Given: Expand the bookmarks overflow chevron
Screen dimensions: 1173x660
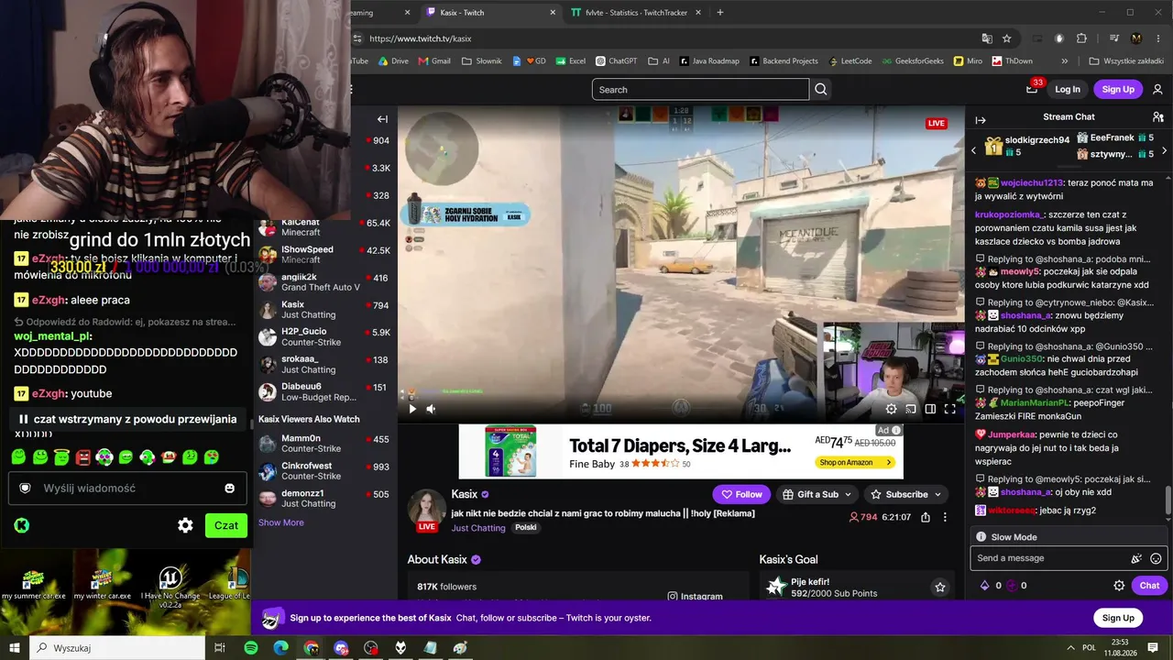Looking at the screenshot, I should (x=1064, y=61).
